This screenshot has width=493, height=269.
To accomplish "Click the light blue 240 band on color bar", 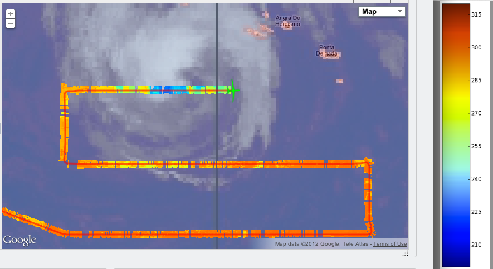I will tap(455, 179).
